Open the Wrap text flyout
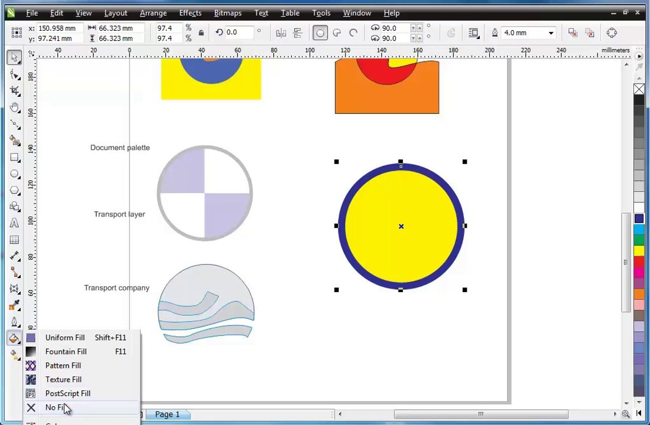The image size is (650, 425). (473, 32)
